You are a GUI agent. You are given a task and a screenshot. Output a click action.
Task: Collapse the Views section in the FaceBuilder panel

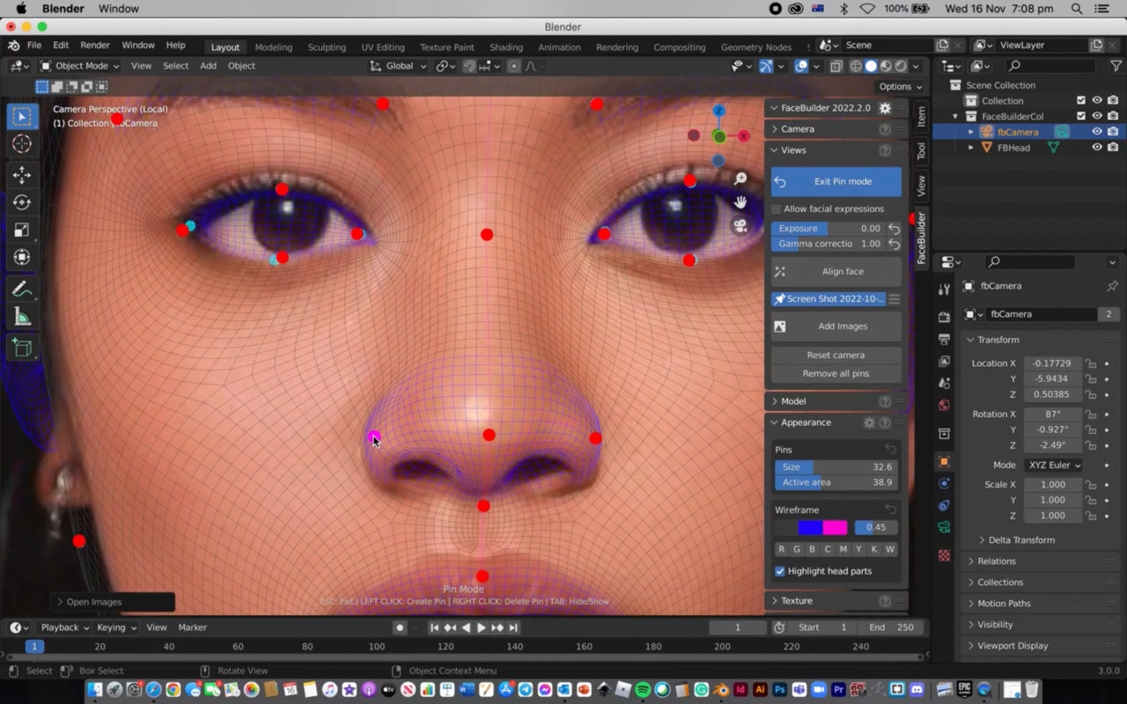tap(775, 150)
